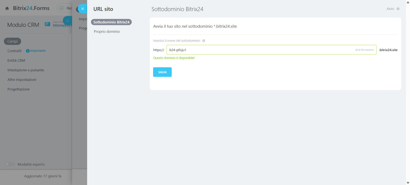Show the subdomain name hint icon
This screenshot has width=410, height=185.
(x=204, y=41)
